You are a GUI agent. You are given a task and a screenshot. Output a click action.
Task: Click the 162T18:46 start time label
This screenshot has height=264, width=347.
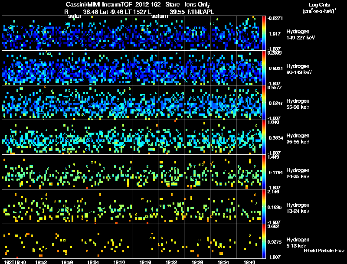[15, 262]
